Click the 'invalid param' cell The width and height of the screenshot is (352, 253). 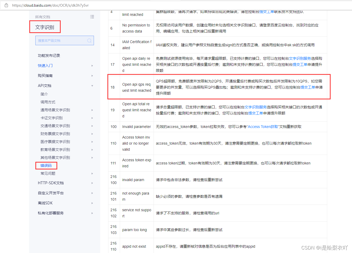(137, 180)
